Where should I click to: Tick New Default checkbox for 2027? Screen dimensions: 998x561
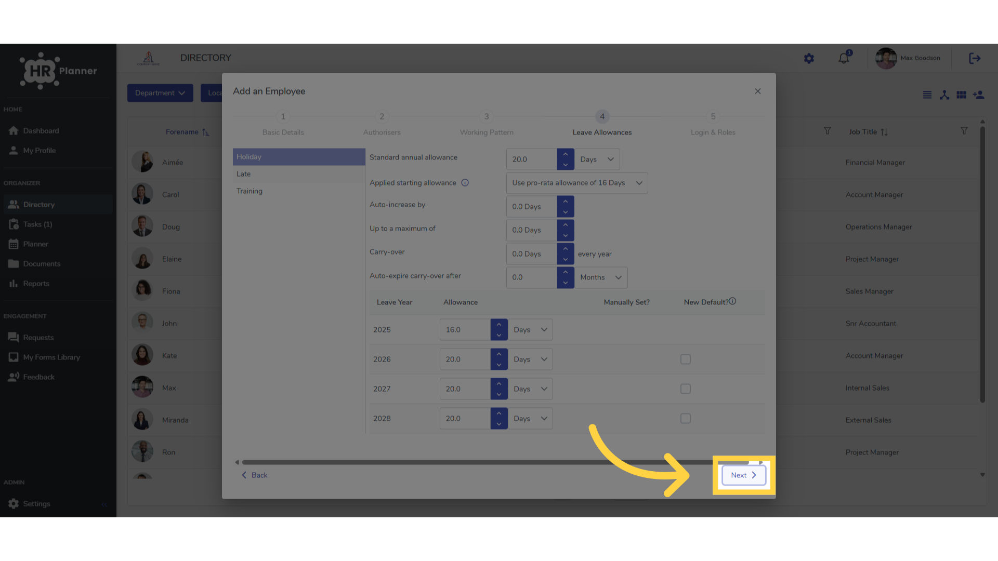tap(686, 389)
